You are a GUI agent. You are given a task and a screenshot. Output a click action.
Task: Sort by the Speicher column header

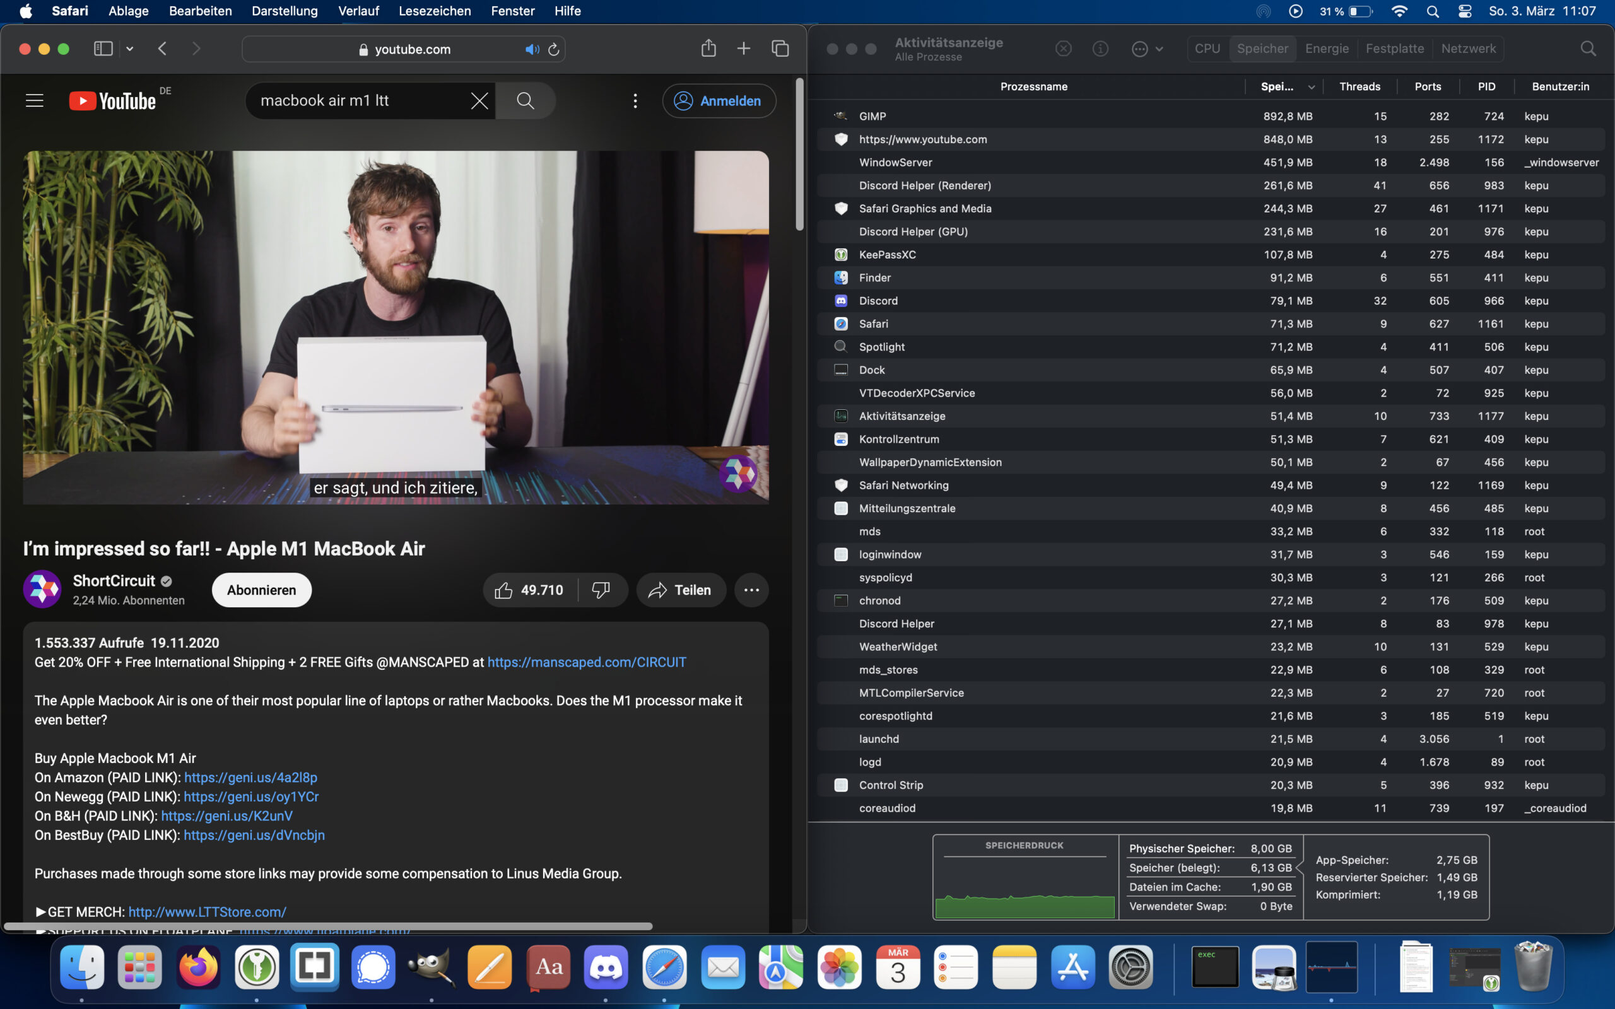1283,87
